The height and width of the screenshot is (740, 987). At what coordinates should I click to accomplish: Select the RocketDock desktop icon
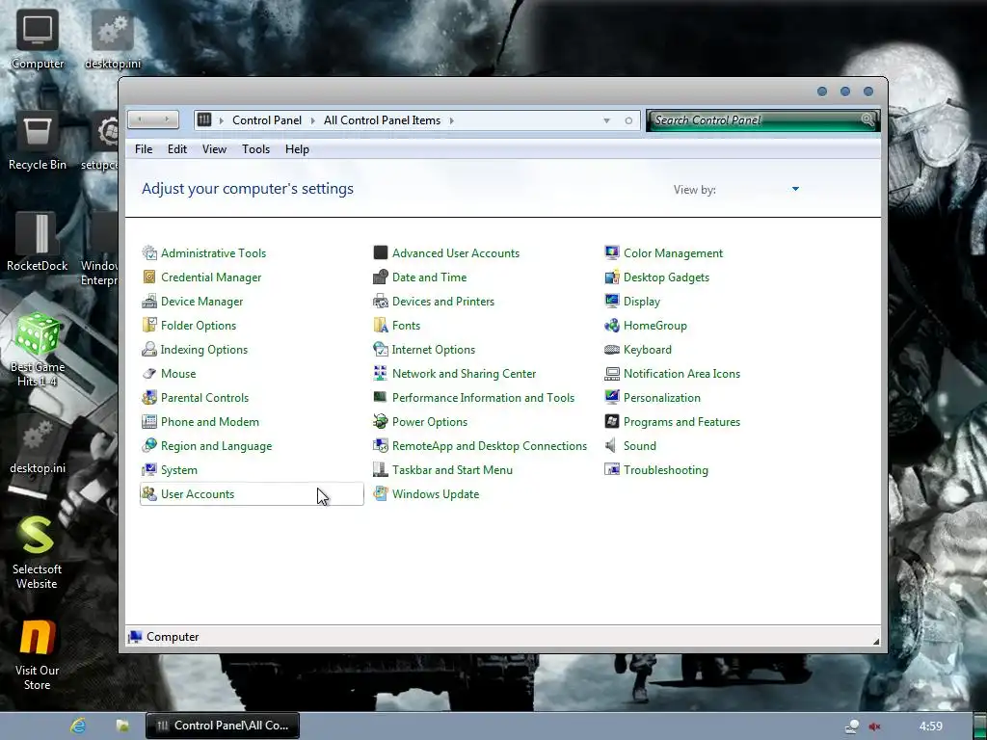tap(38, 242)
